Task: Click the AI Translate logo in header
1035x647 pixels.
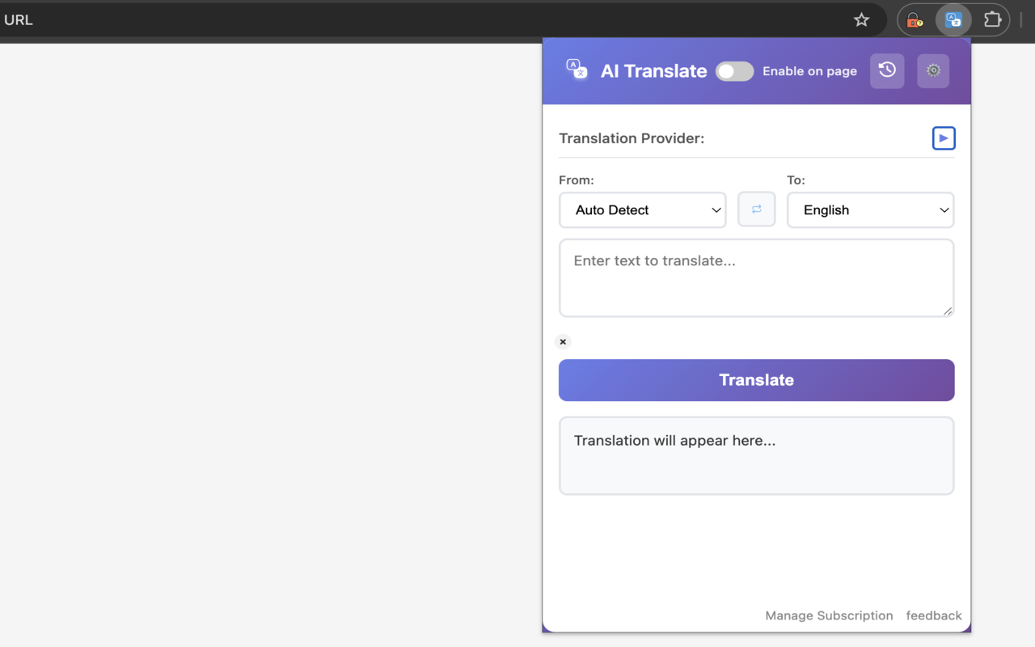Action: coord(577,70)
